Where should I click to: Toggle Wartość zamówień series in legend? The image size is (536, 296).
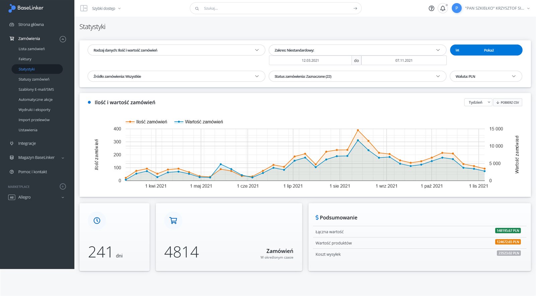pos(199,122)
